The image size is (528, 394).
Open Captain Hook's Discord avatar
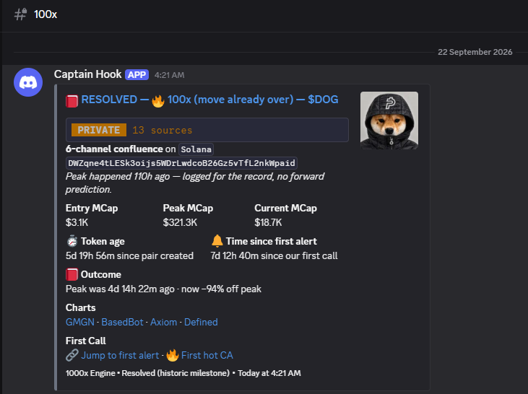[x=28, y=82]
